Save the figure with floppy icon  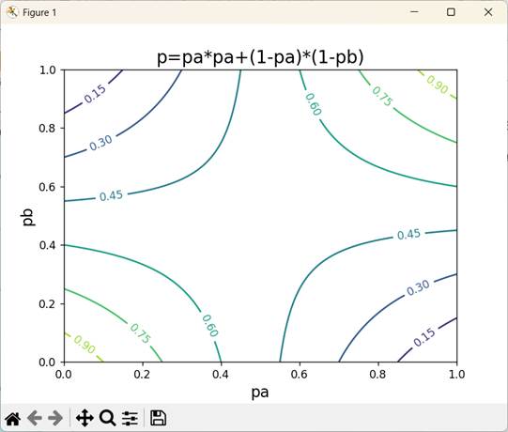pos(159,419)
